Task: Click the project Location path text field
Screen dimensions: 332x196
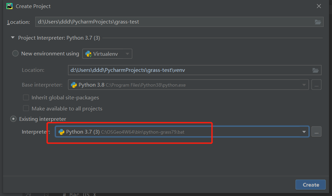Action: 175,22
